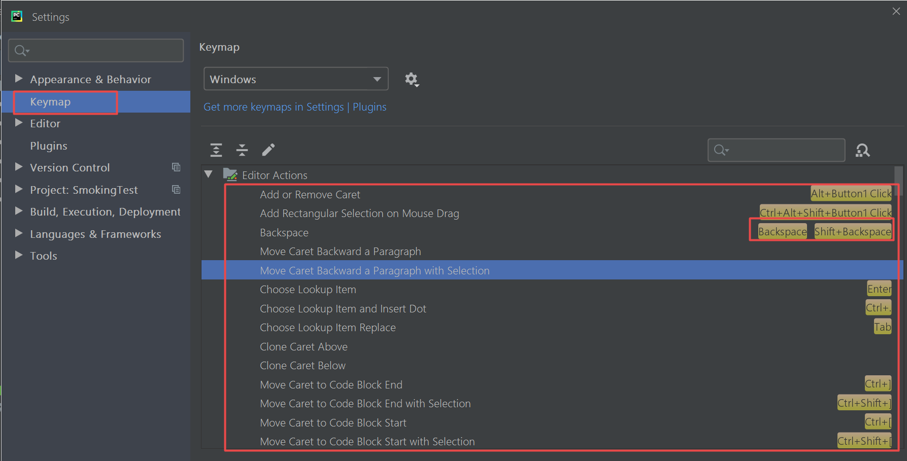The image size is (907, 461).
Task: Follow the Plugins link under keymap dropdown
Action: pyautogui.click(x=369, y=107)
